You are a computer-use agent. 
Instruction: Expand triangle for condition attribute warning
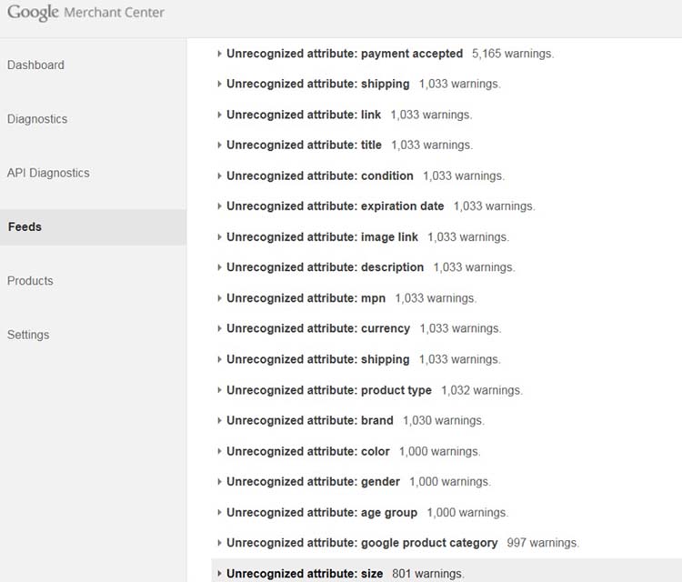pyautogui.click(x=219, y=176)
